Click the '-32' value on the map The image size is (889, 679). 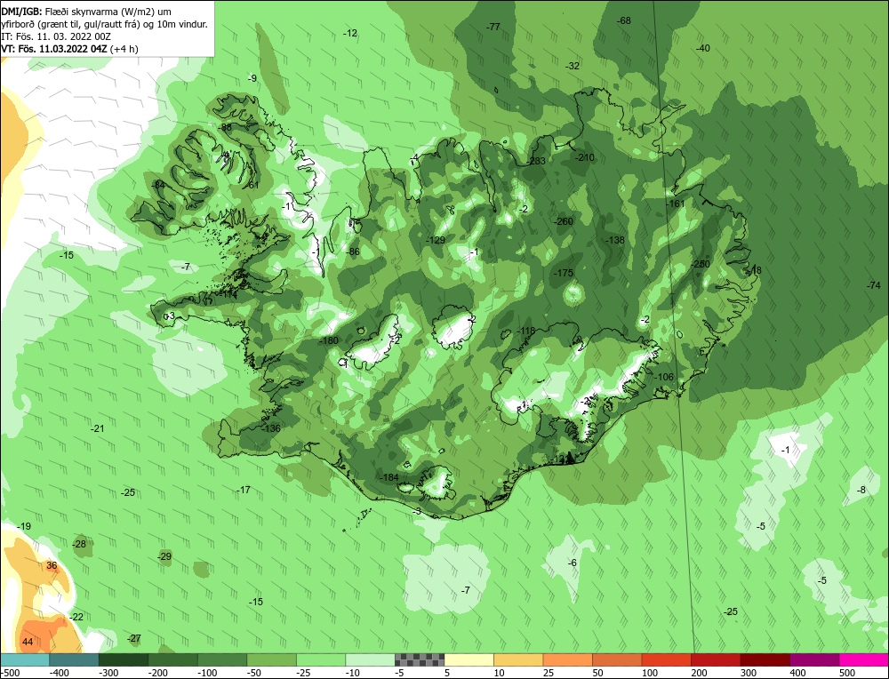pos(573,66)
